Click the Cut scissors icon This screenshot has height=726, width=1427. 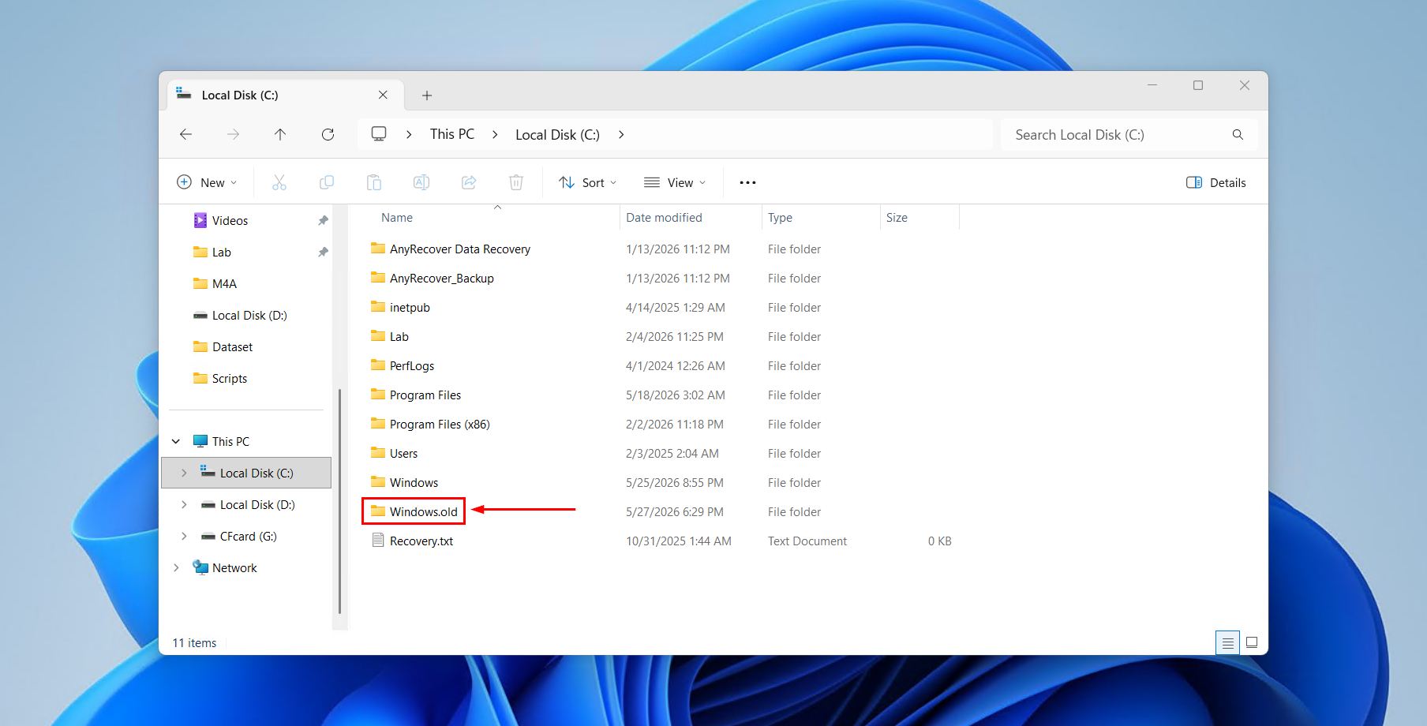click(279, 182)
